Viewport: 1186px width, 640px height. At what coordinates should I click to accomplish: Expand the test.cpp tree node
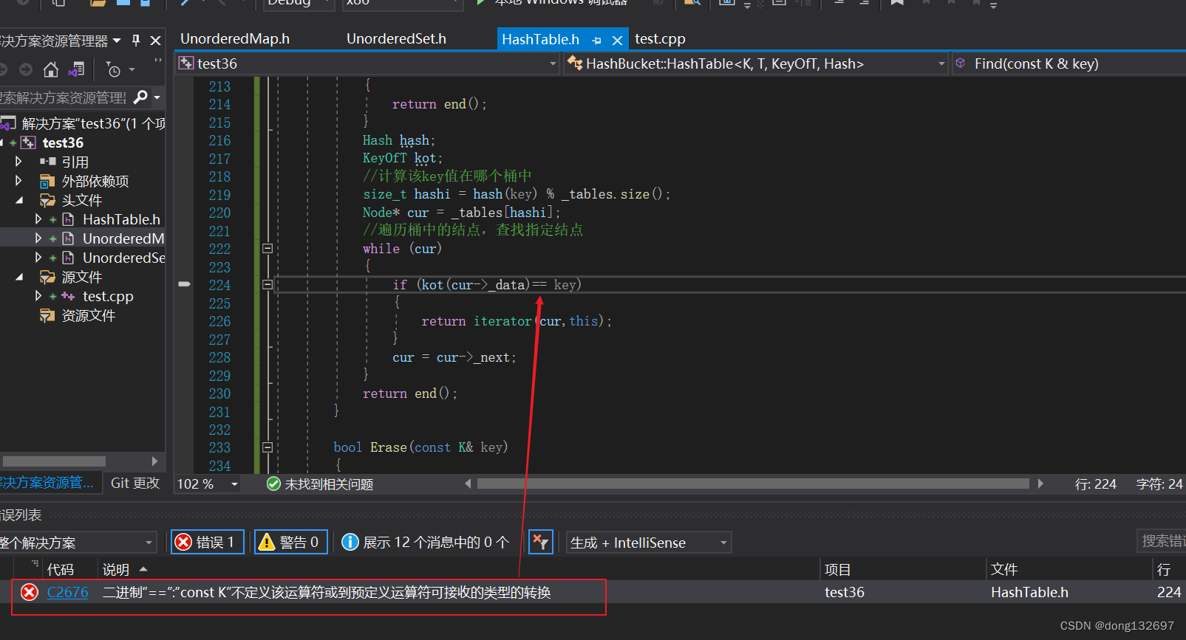point(38,296)
